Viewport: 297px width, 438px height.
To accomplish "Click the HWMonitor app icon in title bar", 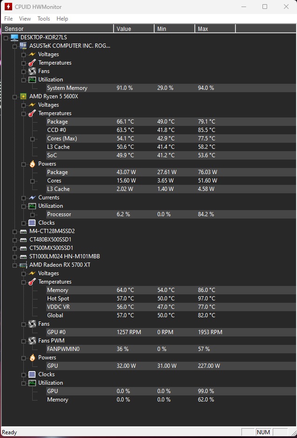I will click(x=8, y=7).
